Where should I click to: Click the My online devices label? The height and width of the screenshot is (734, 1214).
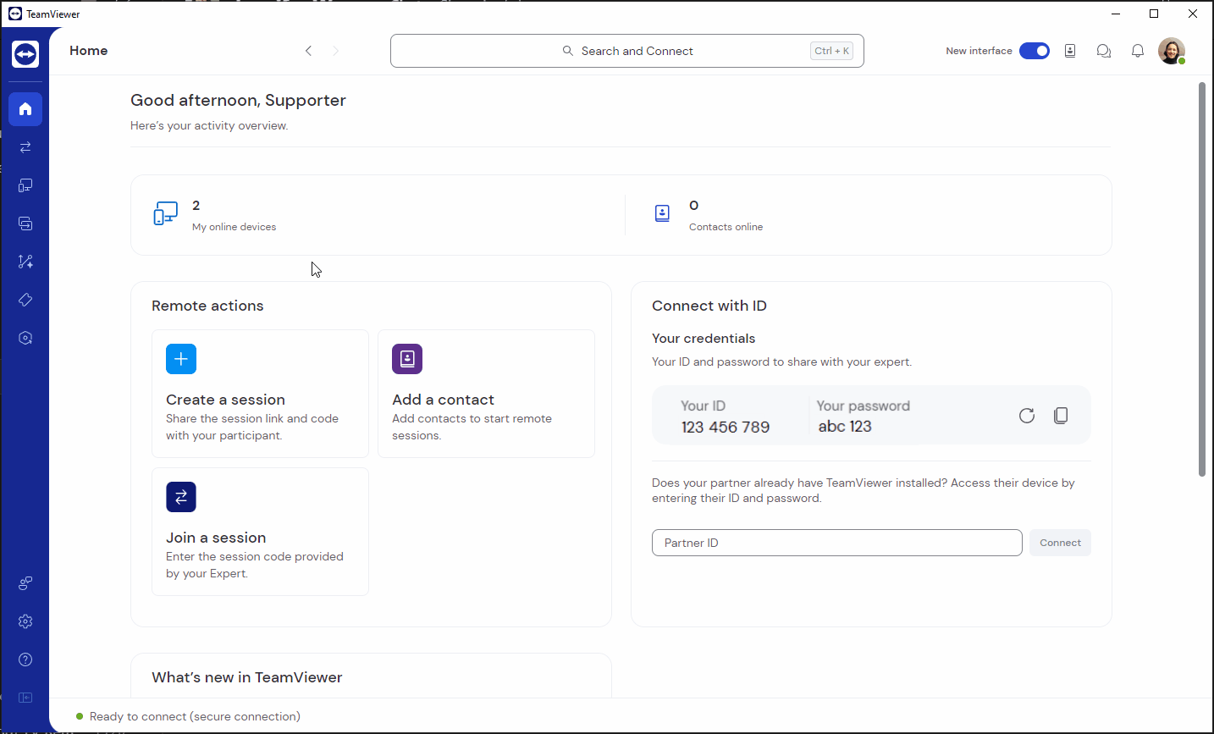point(234,227)
